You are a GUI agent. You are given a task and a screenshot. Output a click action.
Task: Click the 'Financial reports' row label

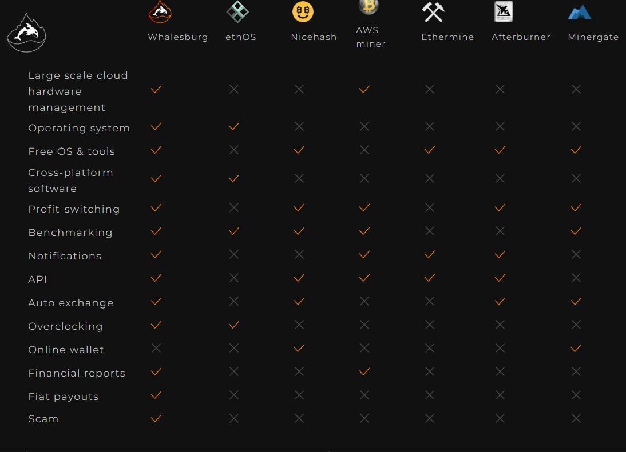click(77, 374)
